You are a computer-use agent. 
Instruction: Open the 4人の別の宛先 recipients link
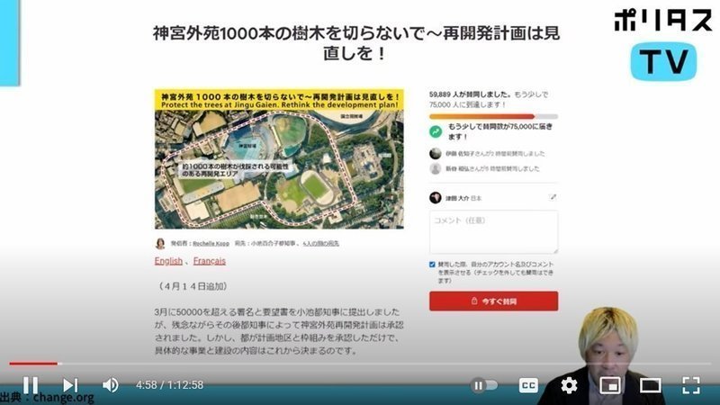click(x=320, y=243)
